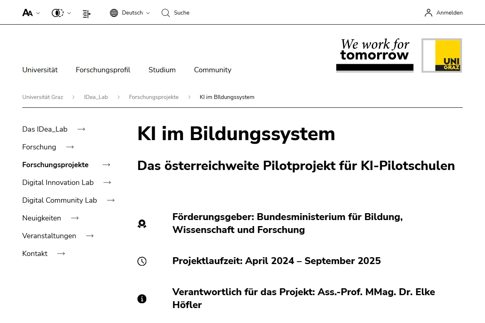The width and height of the screenshot is (485, 323).
Task: Open the Suche search field
Action: click(x=181, y=13)
